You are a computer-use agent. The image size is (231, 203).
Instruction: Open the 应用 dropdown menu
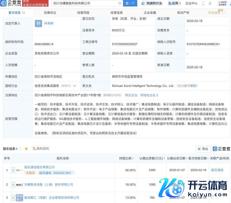[x=174, y=3]
